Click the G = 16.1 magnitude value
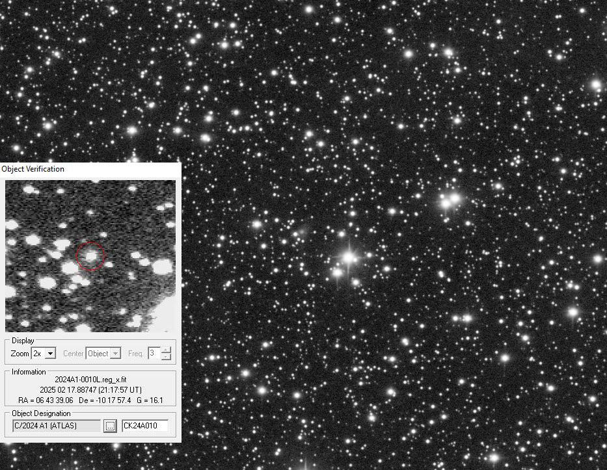 (x=150, y=400)
